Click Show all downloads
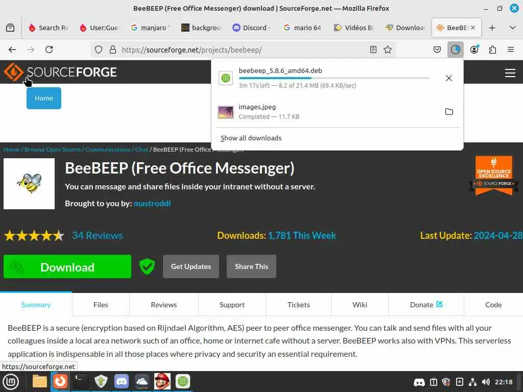523x392 pixels. coord(251,138)
